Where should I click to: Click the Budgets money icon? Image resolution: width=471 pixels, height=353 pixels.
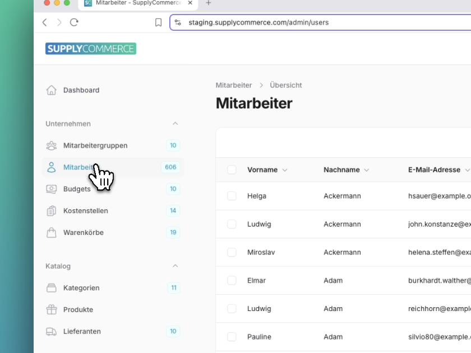tap(52, 189)
